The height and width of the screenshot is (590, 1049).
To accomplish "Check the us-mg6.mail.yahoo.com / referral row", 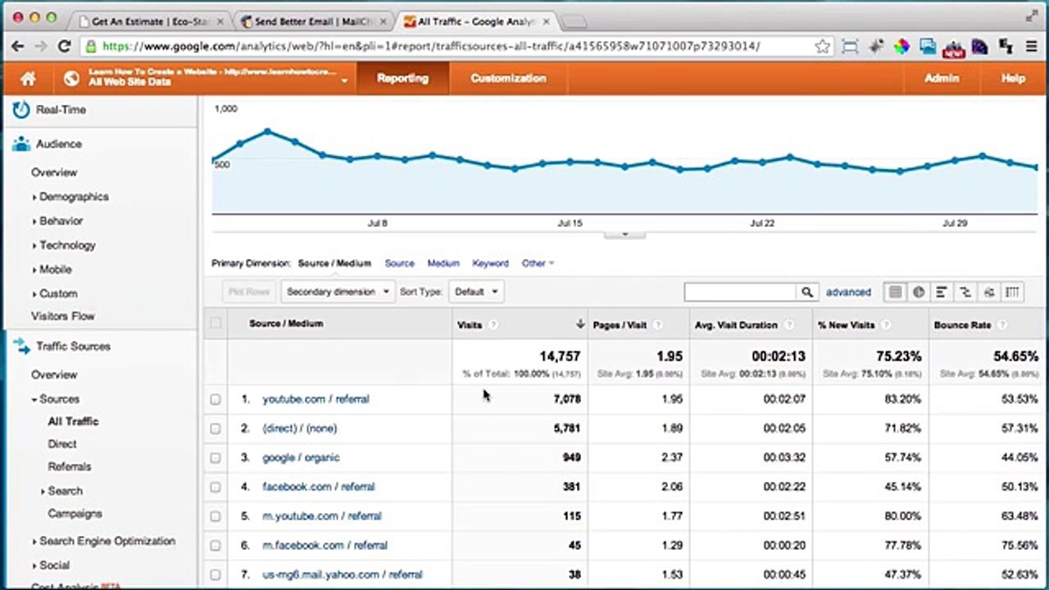I will click(x=216, y=575).
